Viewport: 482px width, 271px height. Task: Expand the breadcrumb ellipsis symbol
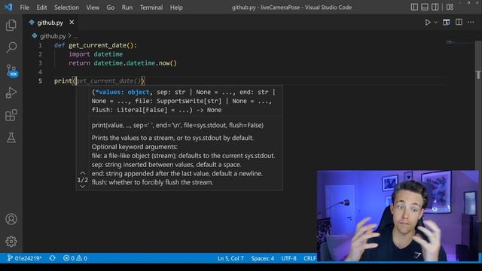[x=75, y=36]
